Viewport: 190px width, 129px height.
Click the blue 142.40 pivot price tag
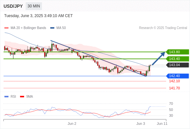(177, 76)
